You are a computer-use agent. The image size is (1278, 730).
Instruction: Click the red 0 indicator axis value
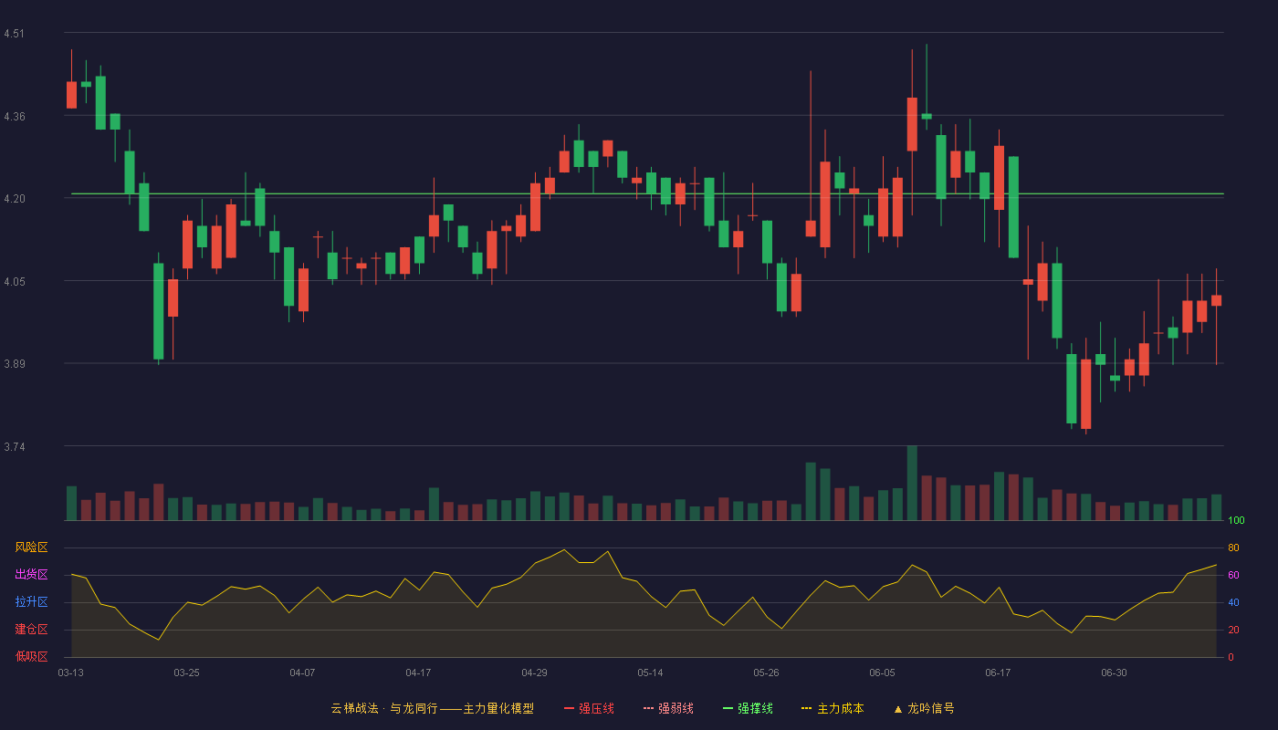(x=1231, y=657)
